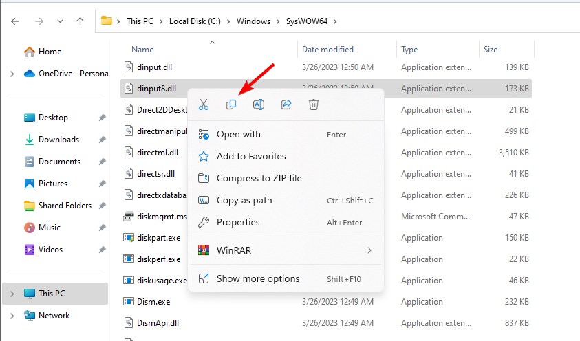Open Properties from the context menu
The width and height of the screenshot is (580, 341).
[286, 223]
